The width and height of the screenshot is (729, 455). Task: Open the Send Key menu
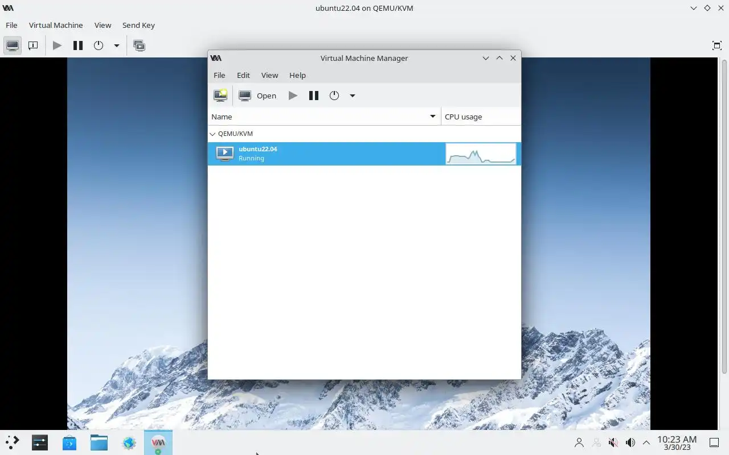(x=138, y=25)
